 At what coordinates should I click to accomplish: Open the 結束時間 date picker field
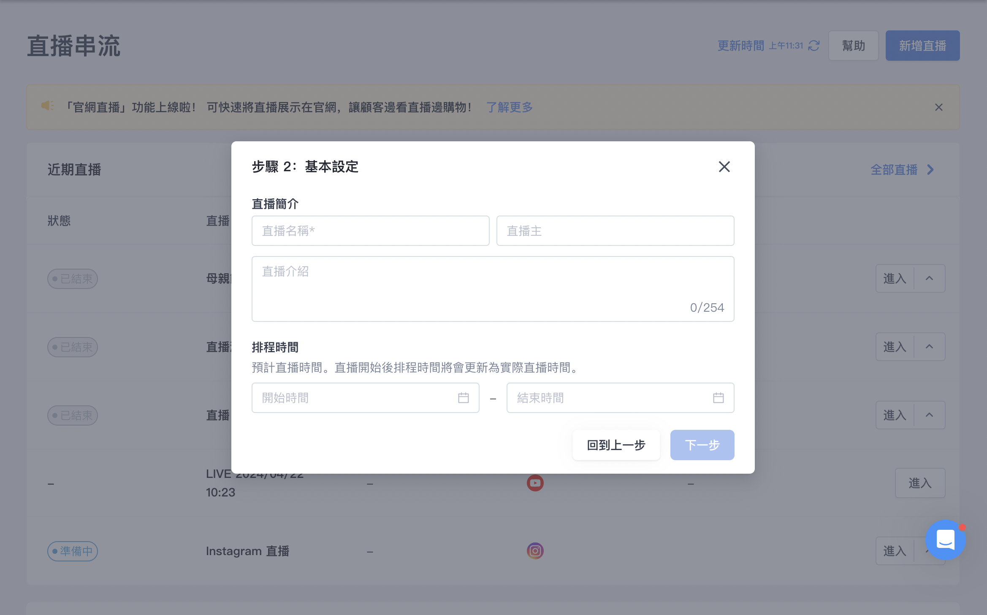click(x=620, y=398)
